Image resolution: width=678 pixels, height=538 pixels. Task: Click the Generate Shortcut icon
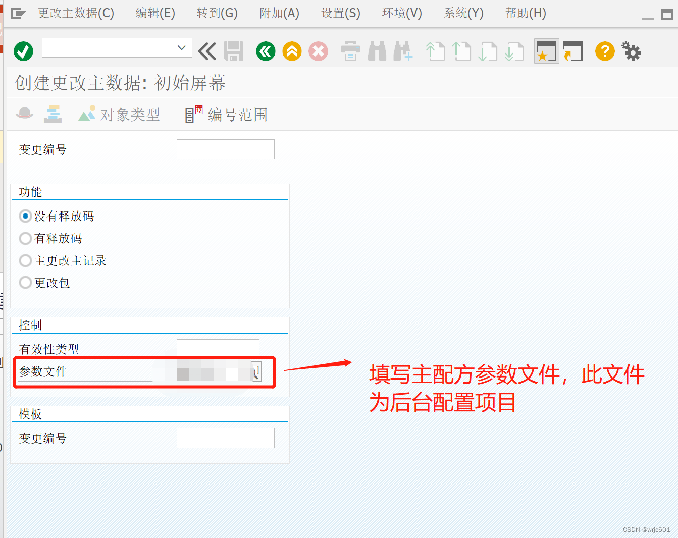[572, 51]
